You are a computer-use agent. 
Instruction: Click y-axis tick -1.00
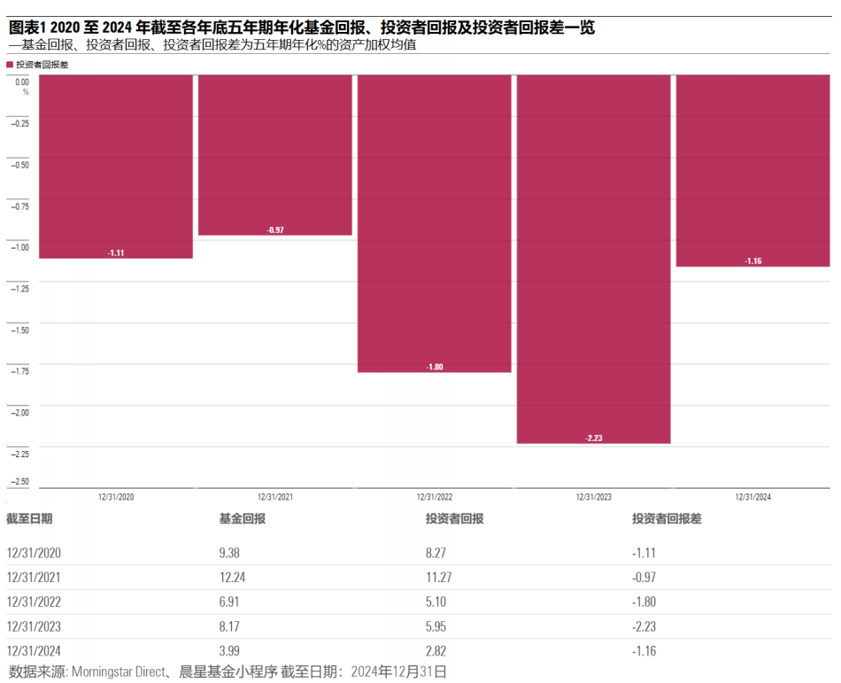(x=20, y=247)
